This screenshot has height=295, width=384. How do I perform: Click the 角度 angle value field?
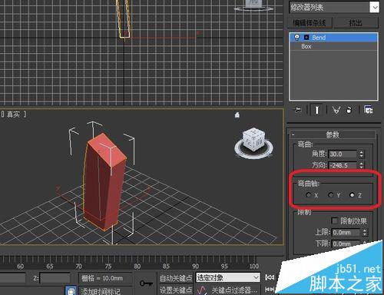tap(343, 154)
